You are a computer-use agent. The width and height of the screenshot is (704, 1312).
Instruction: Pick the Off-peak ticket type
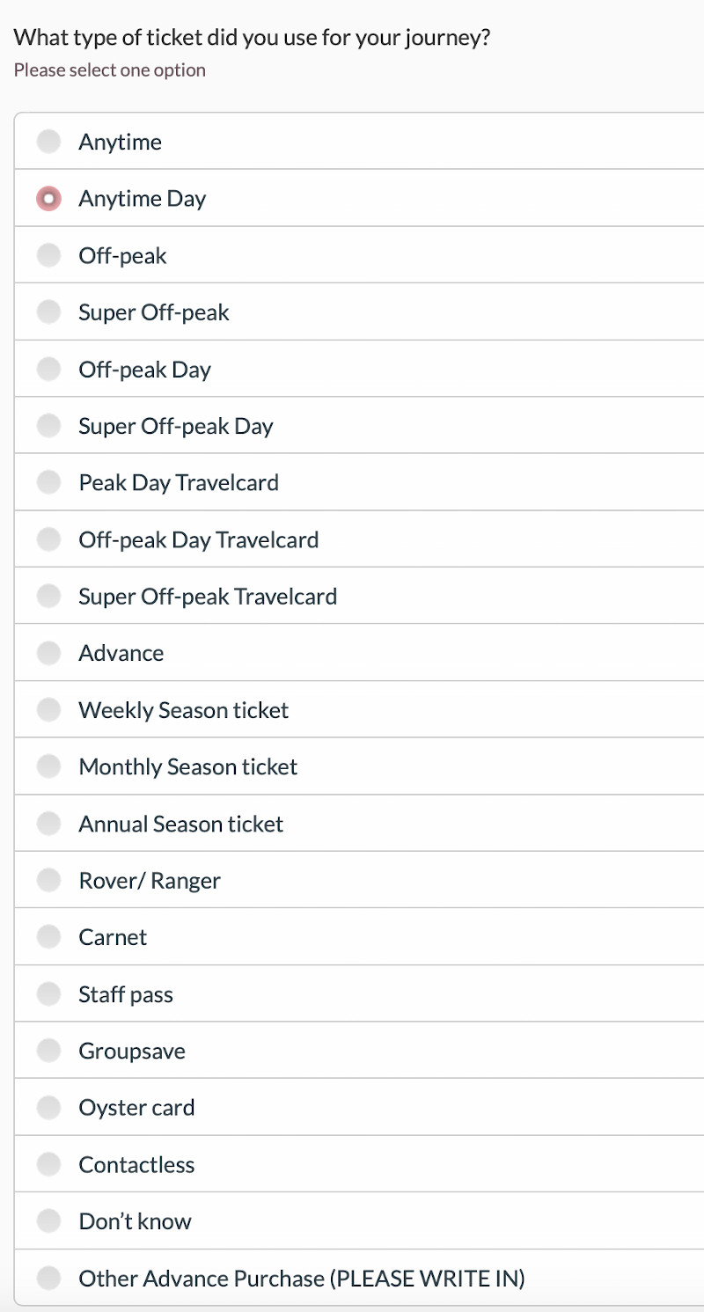coord(49,256)
